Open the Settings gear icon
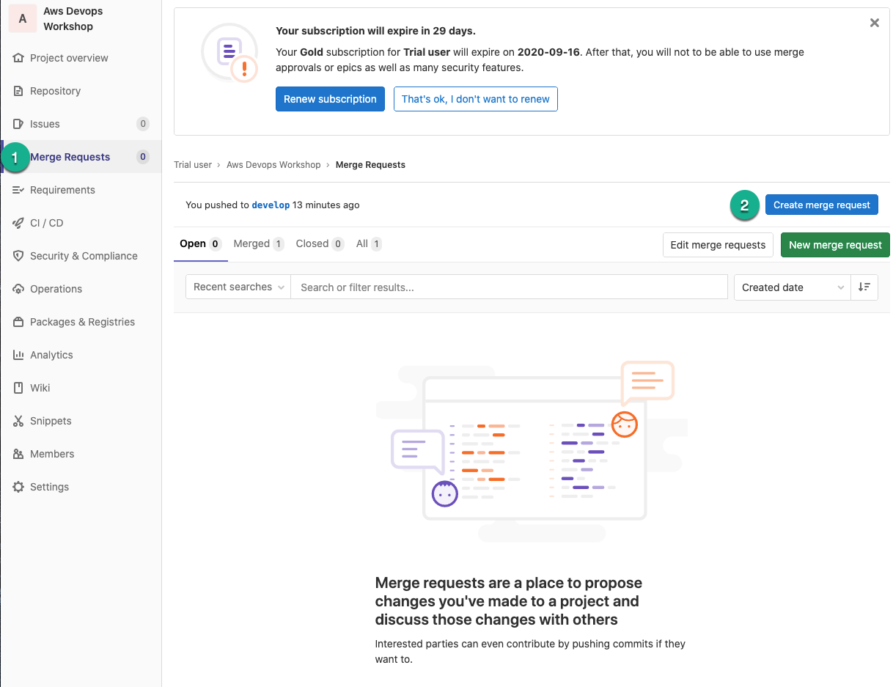The height and width of the screenshot is (687, 893). tap(18, 487)
